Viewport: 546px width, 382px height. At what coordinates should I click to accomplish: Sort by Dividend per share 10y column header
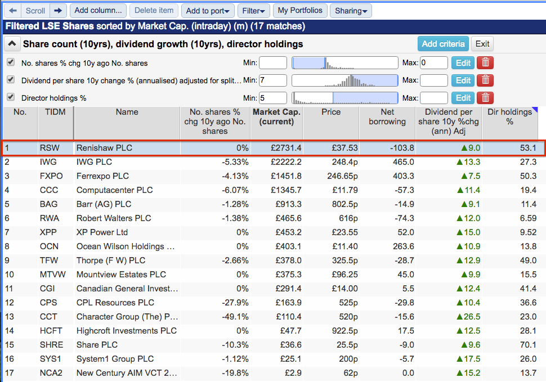click(x=449, y=123)
